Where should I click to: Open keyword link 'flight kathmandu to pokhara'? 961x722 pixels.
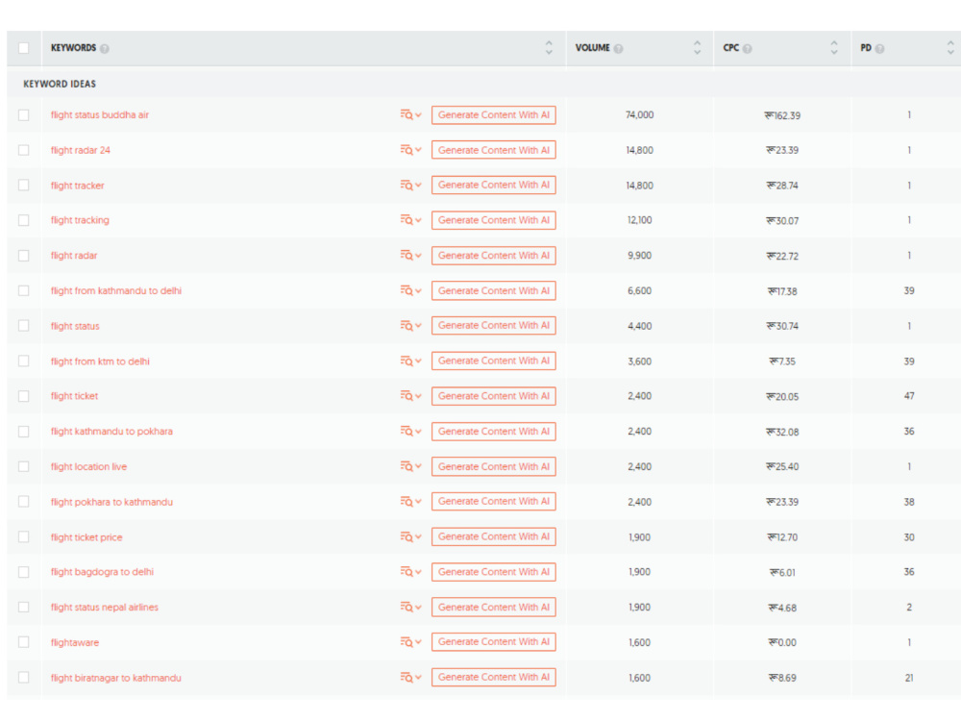(111, 432)
